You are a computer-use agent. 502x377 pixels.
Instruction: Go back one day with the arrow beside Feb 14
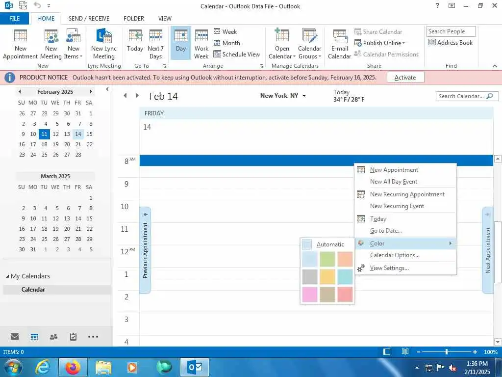[125, 96]
